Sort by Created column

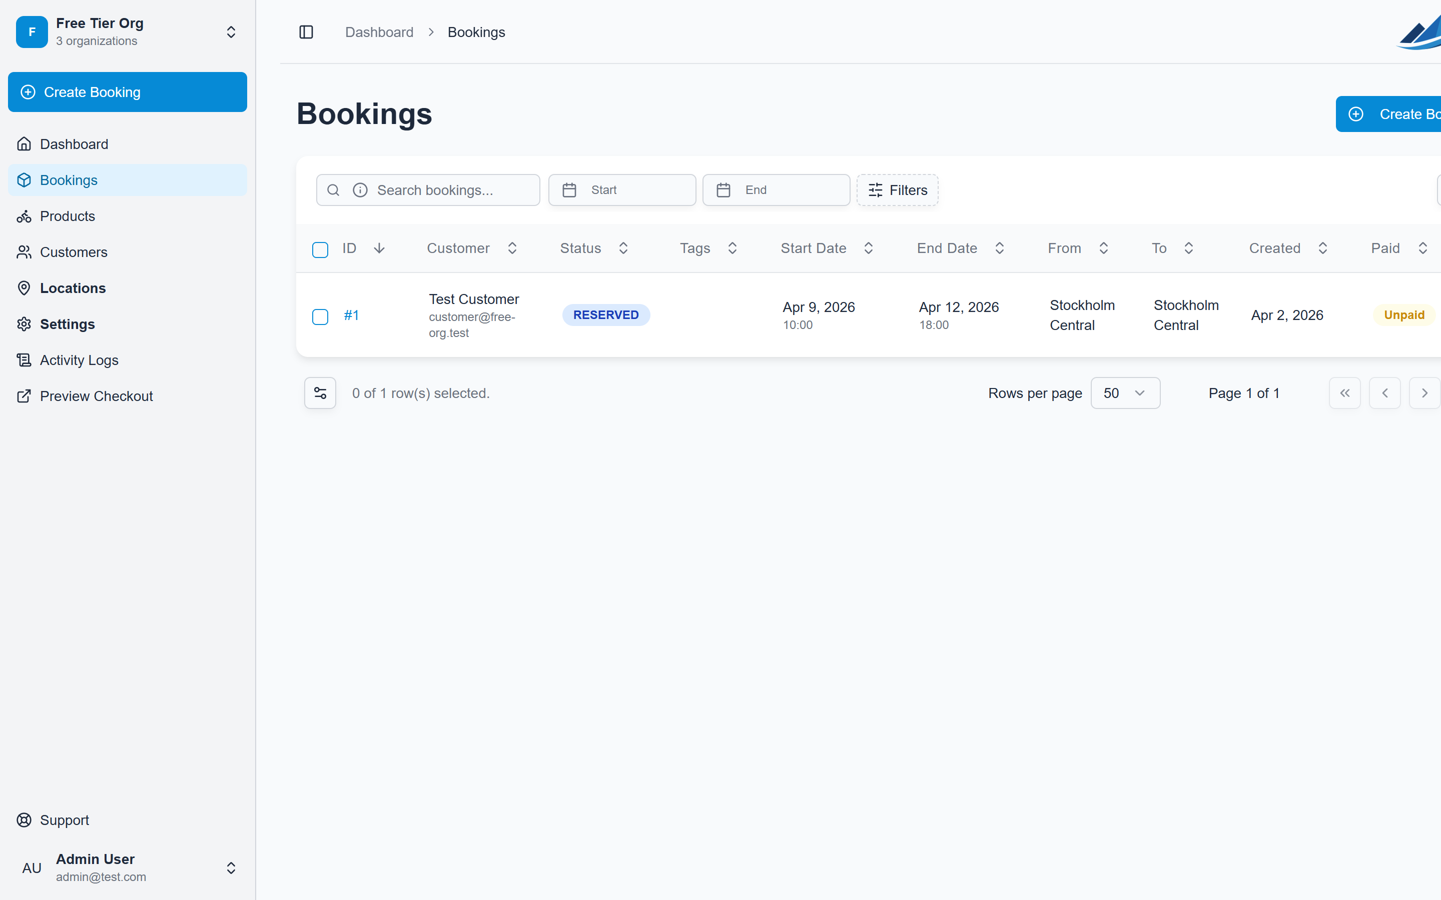(x=1288, y=248)
